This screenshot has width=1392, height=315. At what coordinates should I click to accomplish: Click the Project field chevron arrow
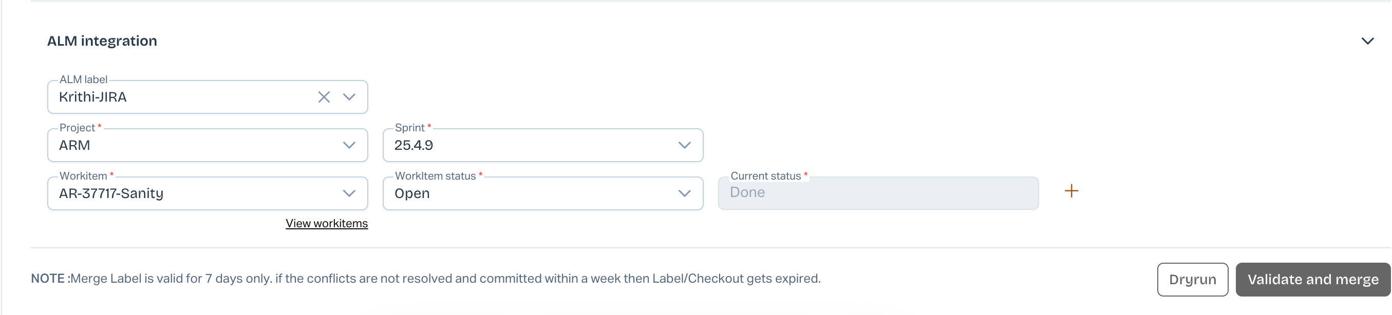pos(349,145)
